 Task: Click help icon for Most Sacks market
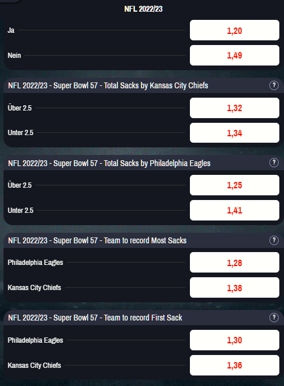[274, 240]
